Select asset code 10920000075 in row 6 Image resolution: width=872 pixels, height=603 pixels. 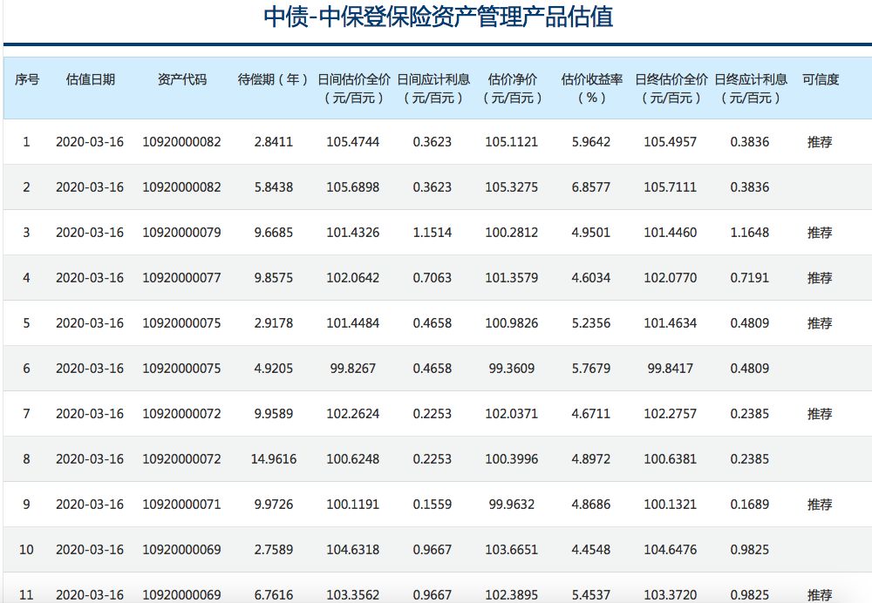click(182, 369)
